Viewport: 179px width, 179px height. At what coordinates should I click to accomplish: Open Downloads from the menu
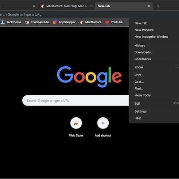click(x=154, y=52)
